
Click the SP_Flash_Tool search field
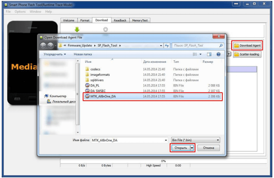198,46
